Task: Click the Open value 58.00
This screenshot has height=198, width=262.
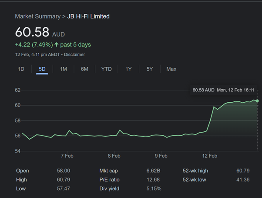Action: click(x=64, y=171)
